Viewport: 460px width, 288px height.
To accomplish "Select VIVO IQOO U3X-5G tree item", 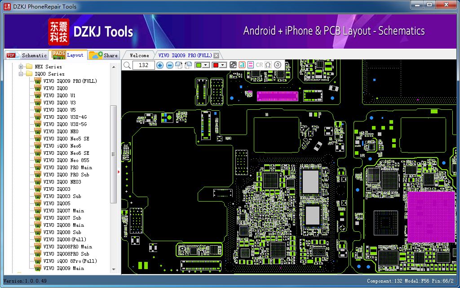I will (65, 124).
